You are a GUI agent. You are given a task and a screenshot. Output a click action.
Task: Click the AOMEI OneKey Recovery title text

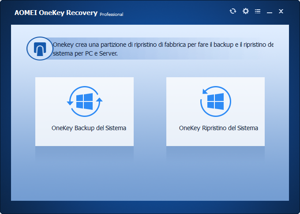point(56,13)
